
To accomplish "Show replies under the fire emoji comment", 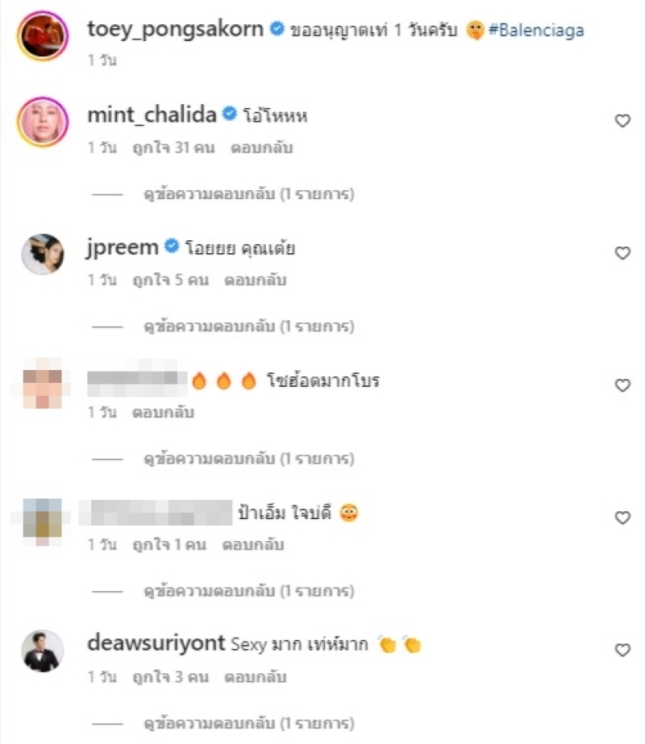I will [249, 459].
